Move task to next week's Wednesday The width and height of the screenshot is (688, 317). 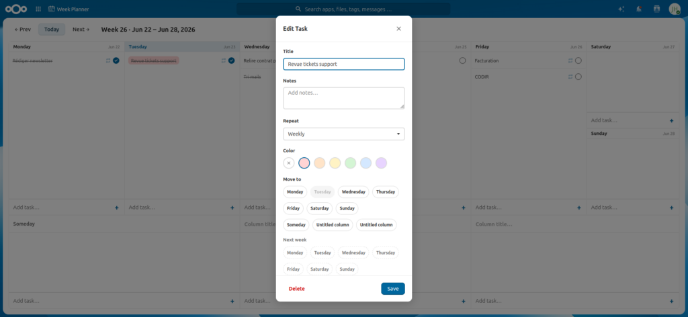click(x=353, y=253)
